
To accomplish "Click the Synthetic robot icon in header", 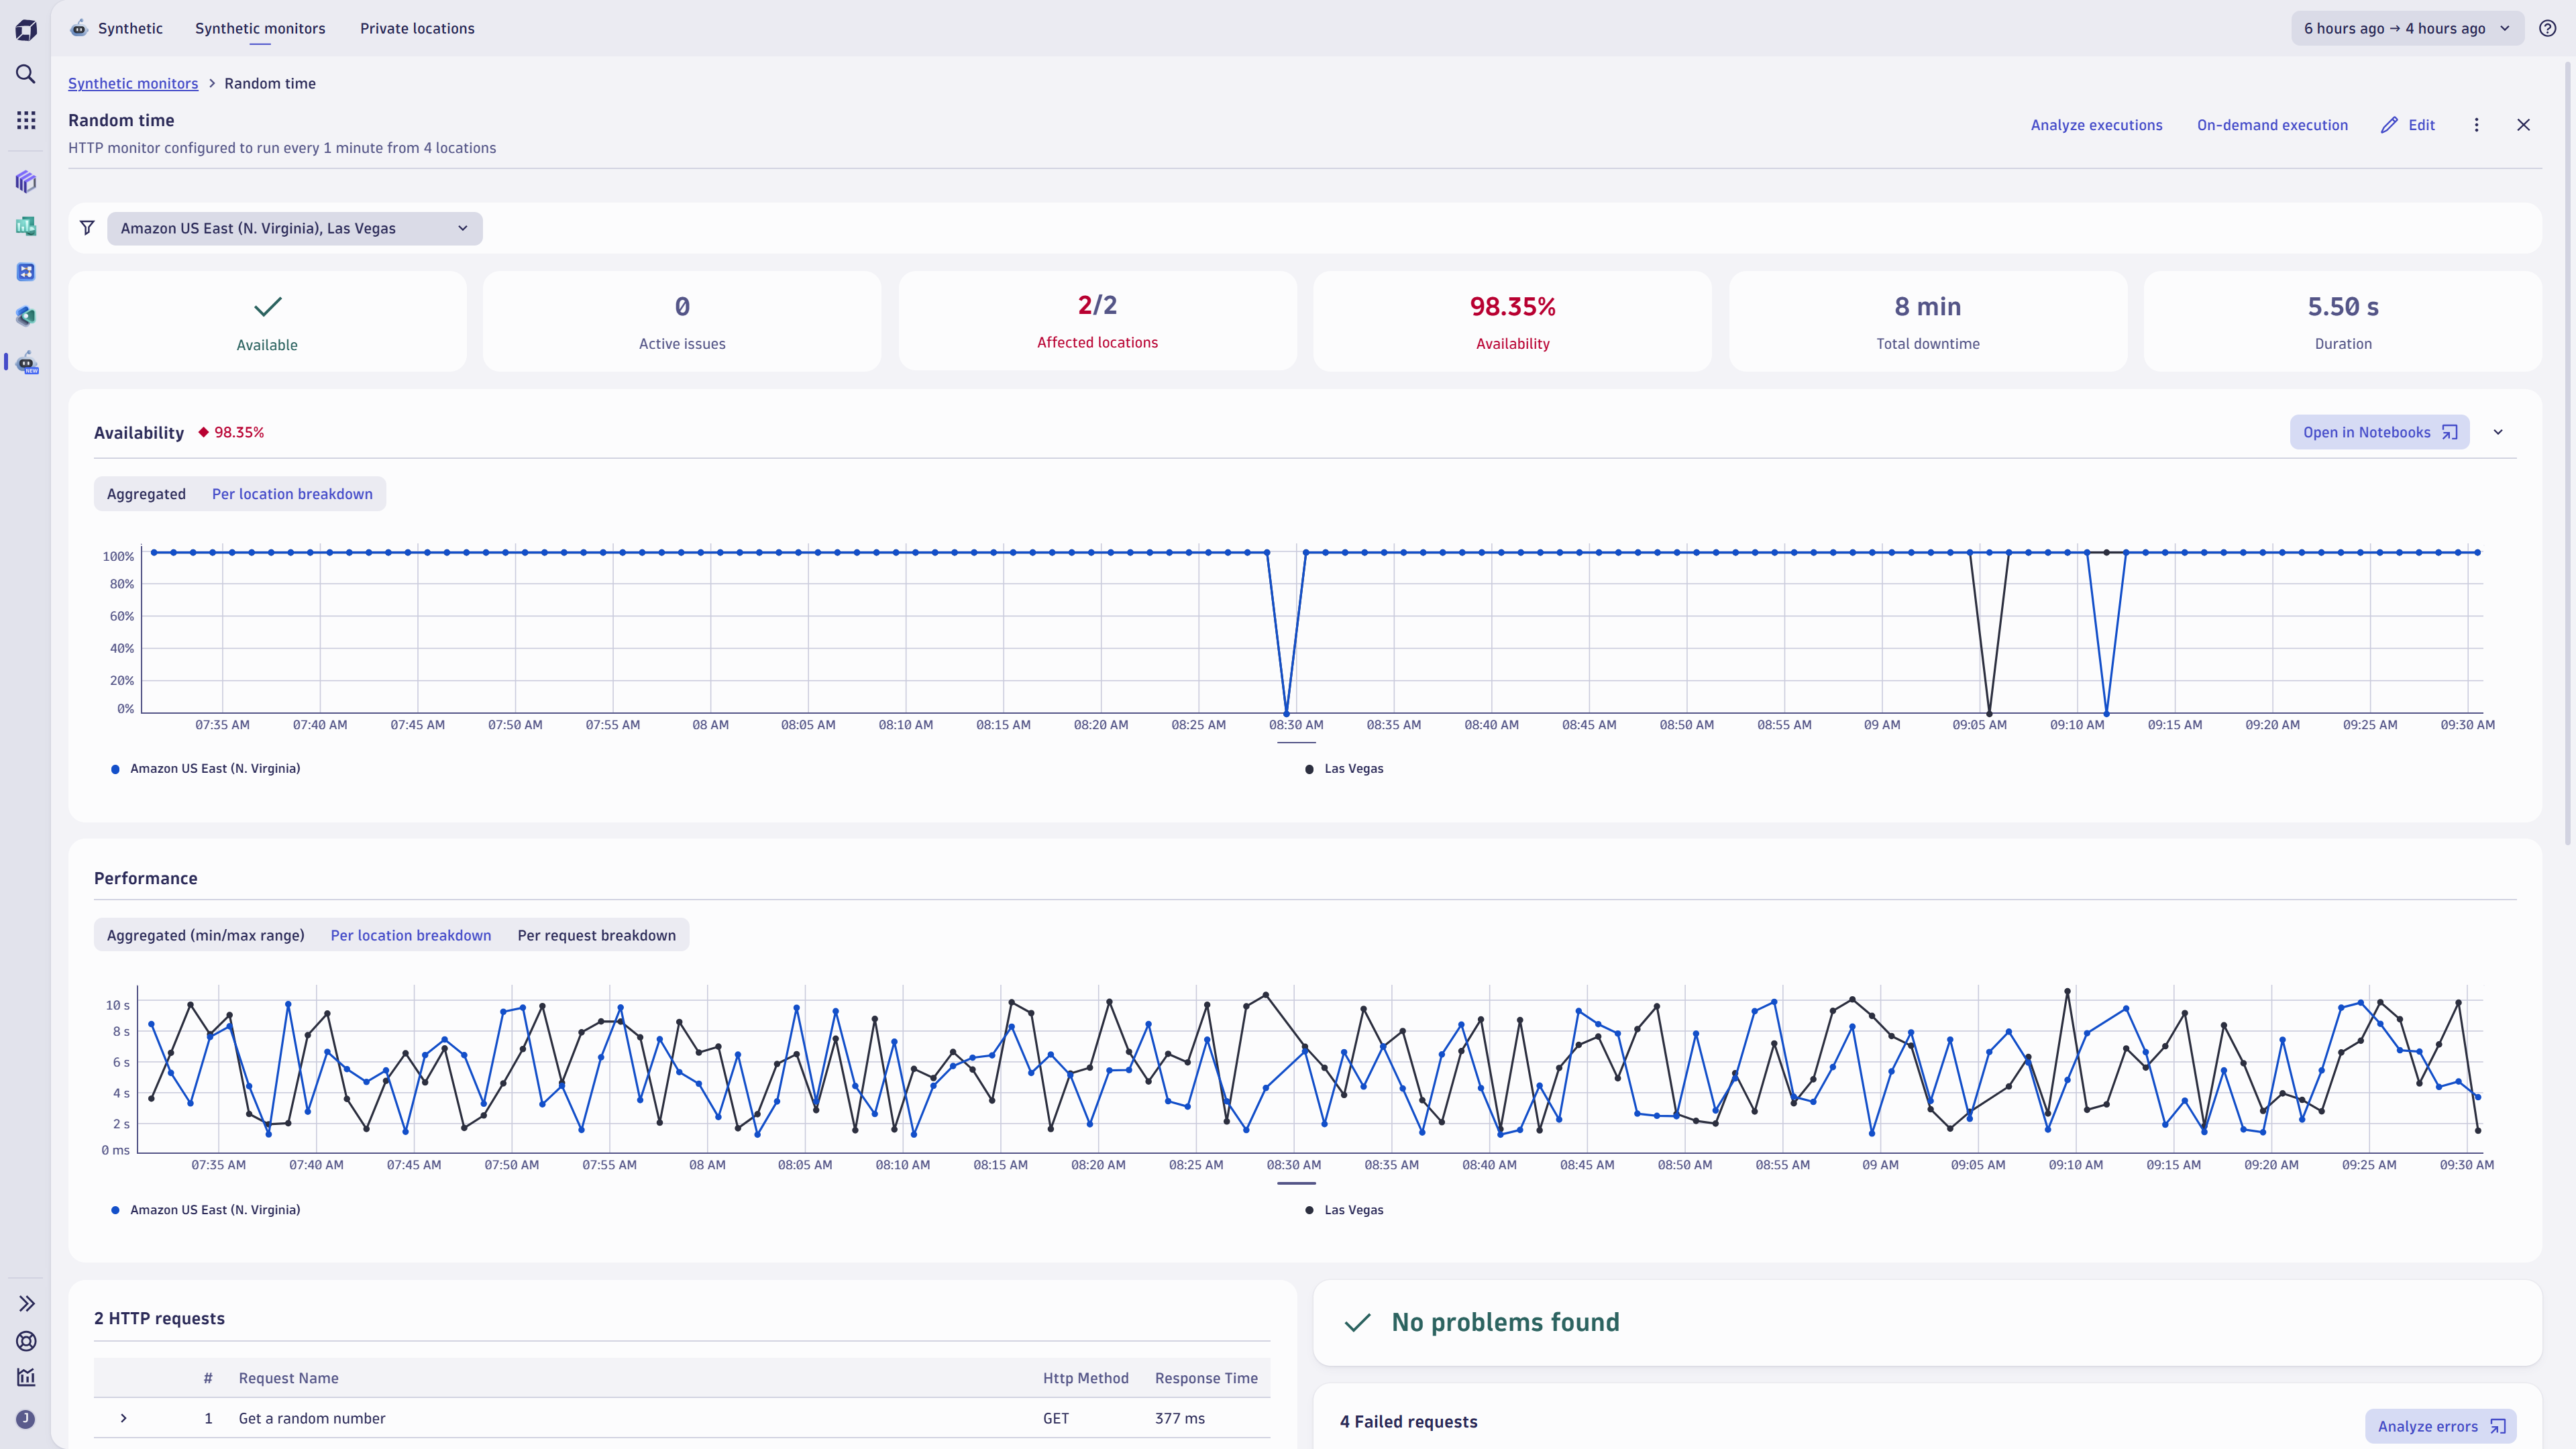I will tap(78, 28).
